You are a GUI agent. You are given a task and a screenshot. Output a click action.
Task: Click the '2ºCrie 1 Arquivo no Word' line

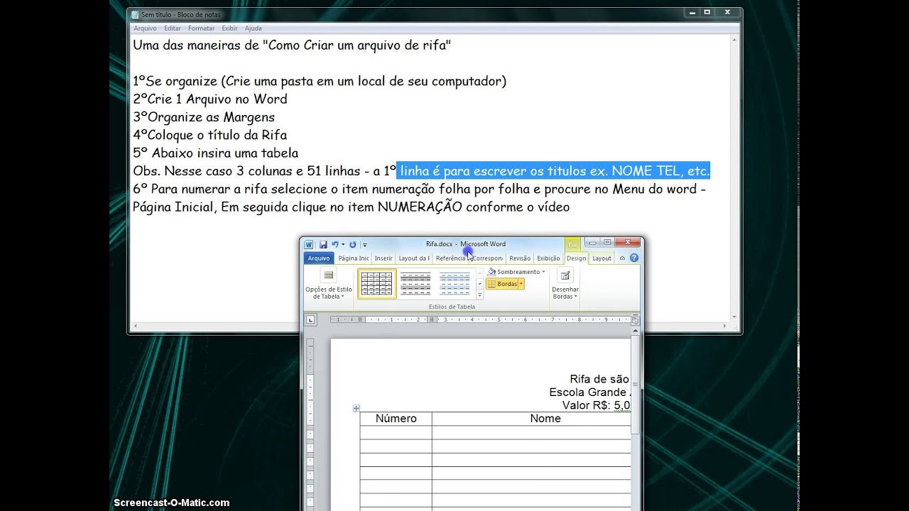(x=210, y=99)
